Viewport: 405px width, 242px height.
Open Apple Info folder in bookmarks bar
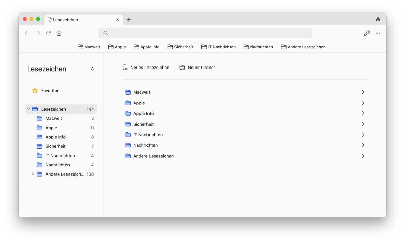[146, 47]
